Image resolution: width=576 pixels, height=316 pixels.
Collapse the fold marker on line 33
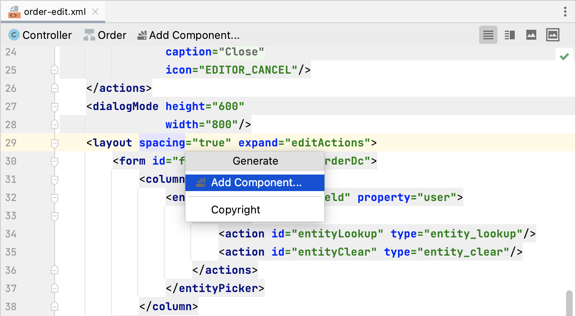click(54, 215)
